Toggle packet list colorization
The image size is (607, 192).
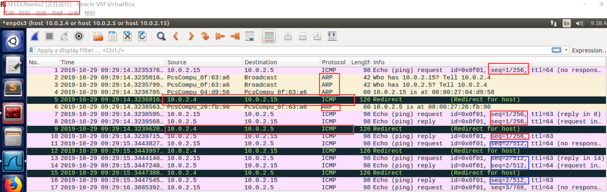[x=269, y=36]
